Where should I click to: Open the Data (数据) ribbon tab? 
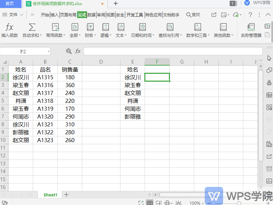click(x=91, y=15)
